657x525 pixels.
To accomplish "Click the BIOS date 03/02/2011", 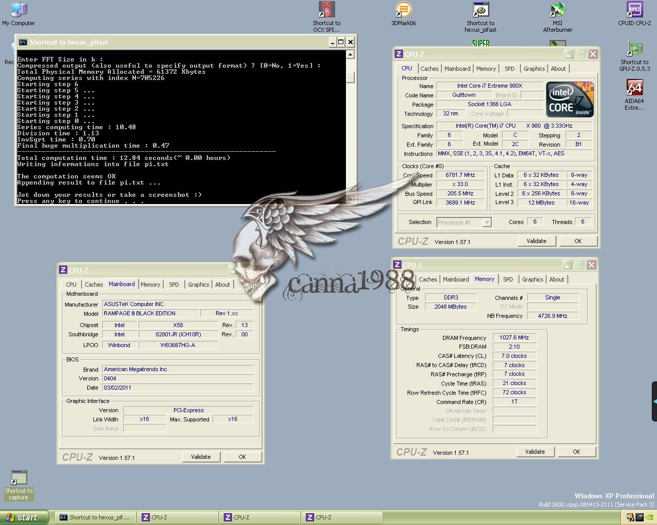I will click(178, 388).
